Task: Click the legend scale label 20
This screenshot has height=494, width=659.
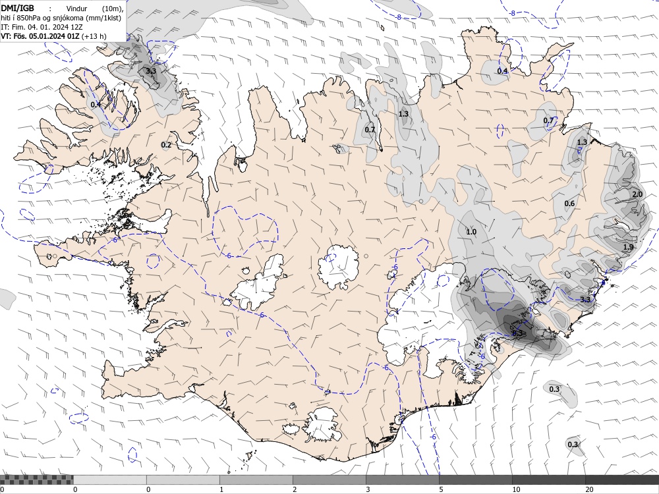Action: point(589,489)
